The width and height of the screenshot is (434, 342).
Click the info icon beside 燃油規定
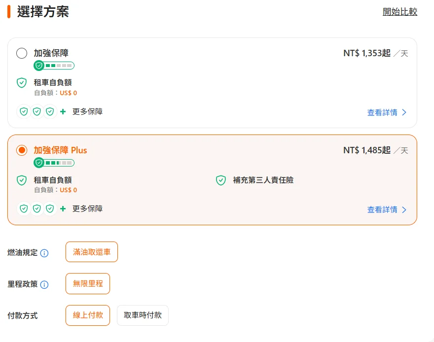pos(44,253)
